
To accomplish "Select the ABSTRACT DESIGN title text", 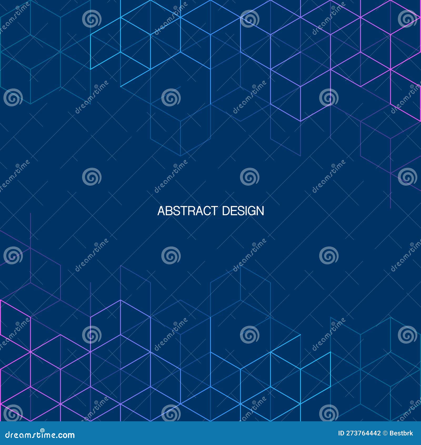I will click(x=210, y=211).
